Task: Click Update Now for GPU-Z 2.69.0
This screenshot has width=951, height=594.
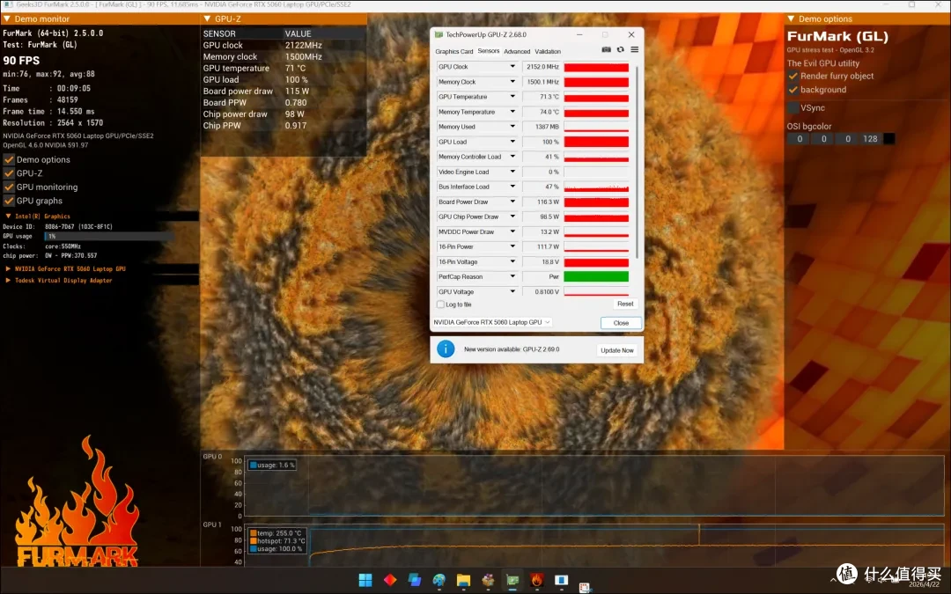Action: (x=616, y=350)
